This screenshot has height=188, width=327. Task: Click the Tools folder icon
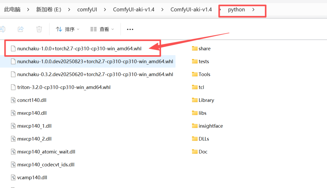point(195,74)
